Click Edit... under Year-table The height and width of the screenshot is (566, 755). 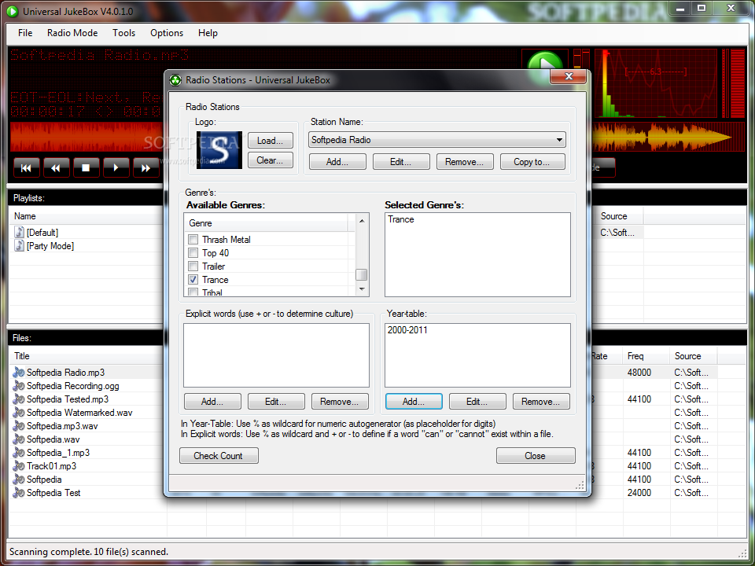[477, 402]
